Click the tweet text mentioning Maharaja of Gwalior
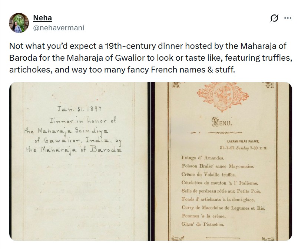 tap(148, 57)
